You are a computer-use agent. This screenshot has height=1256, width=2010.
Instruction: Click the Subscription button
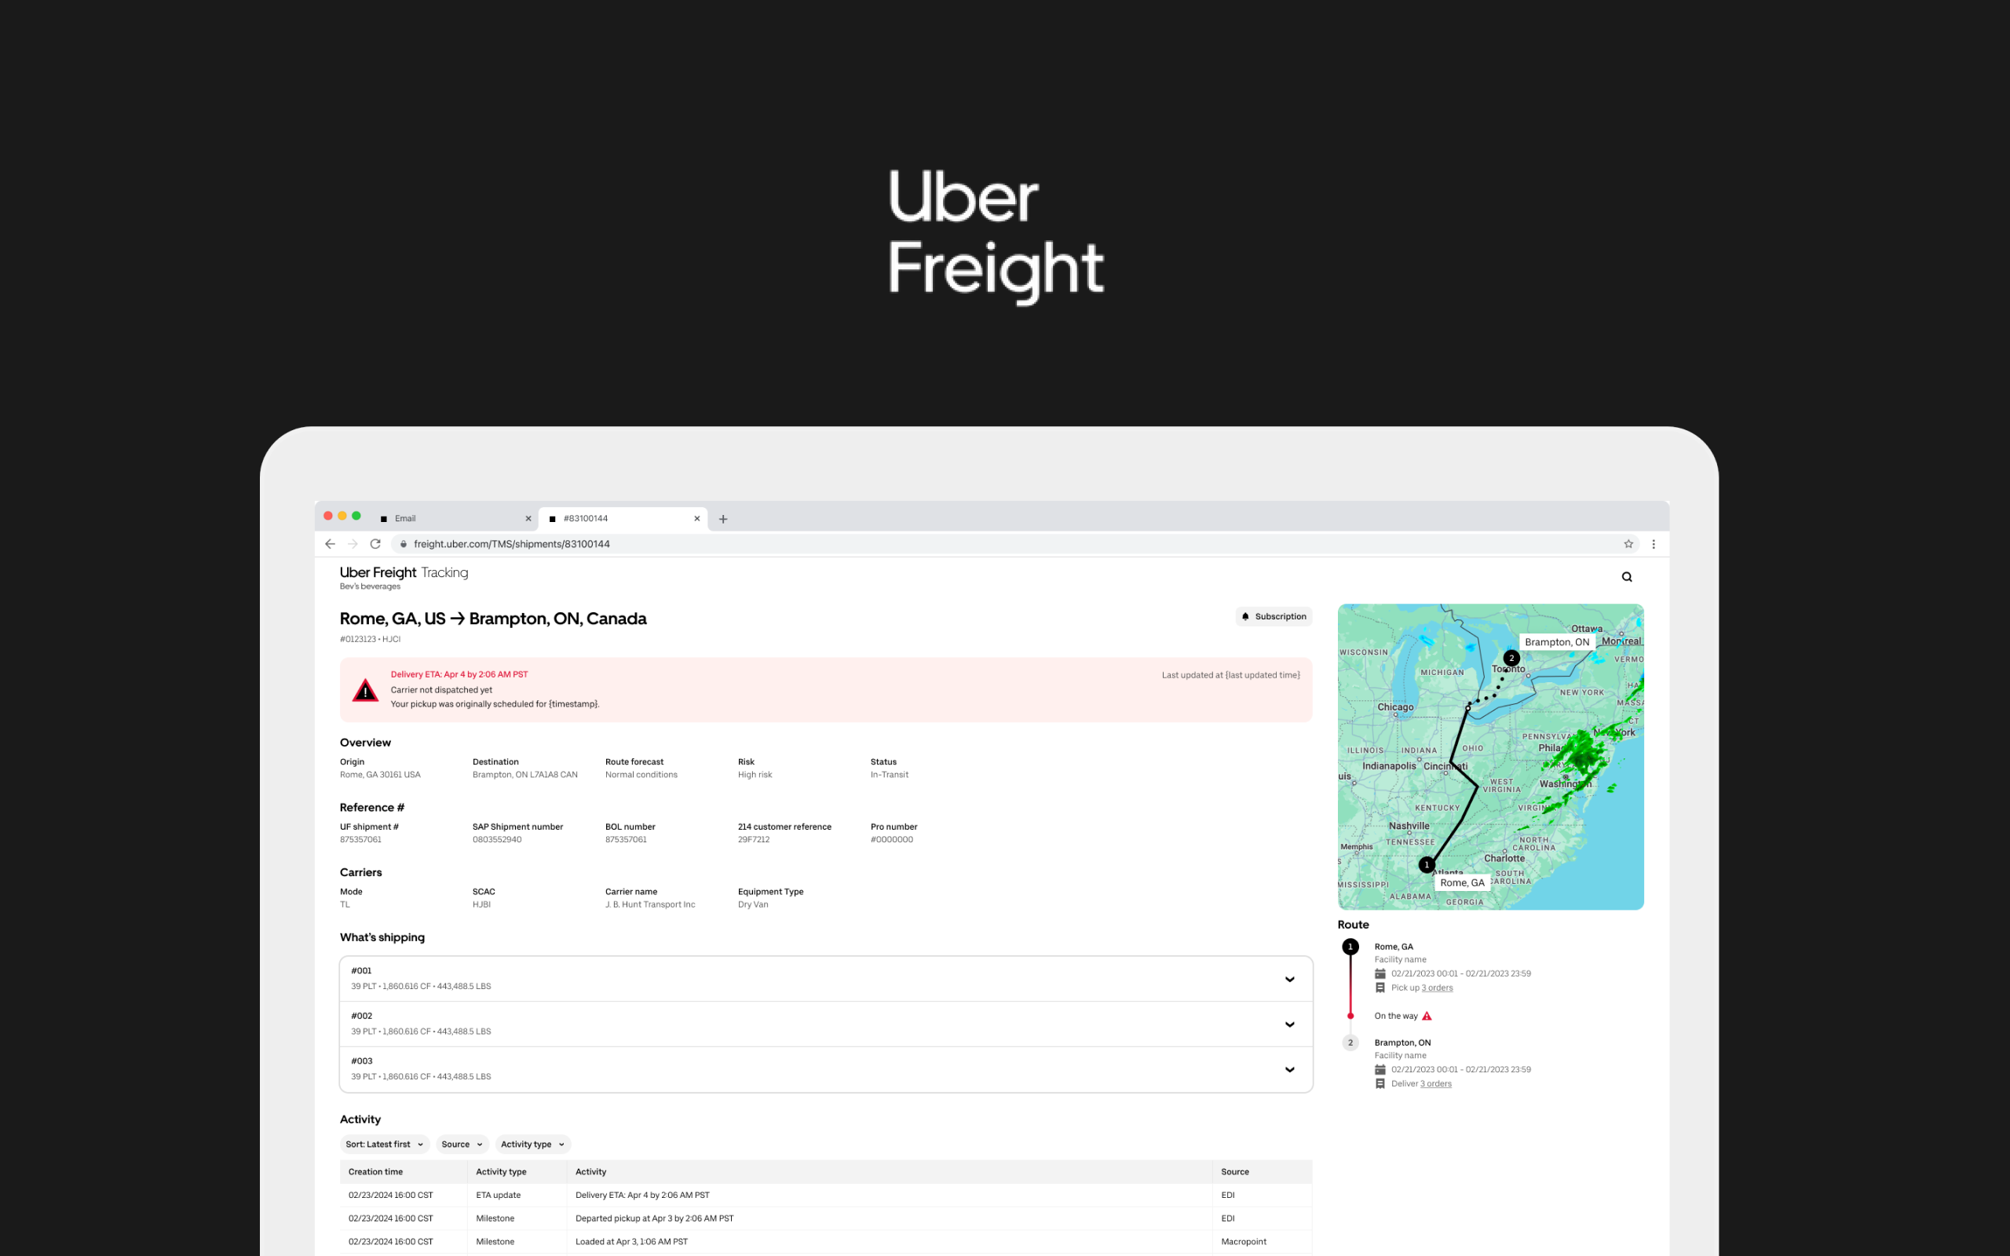pos(1274,616)
